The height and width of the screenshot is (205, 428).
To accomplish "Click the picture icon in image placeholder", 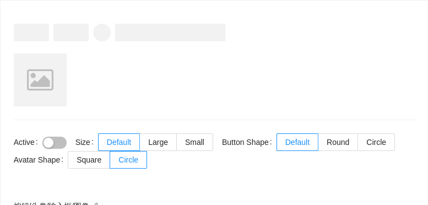I will click(40, 80).
